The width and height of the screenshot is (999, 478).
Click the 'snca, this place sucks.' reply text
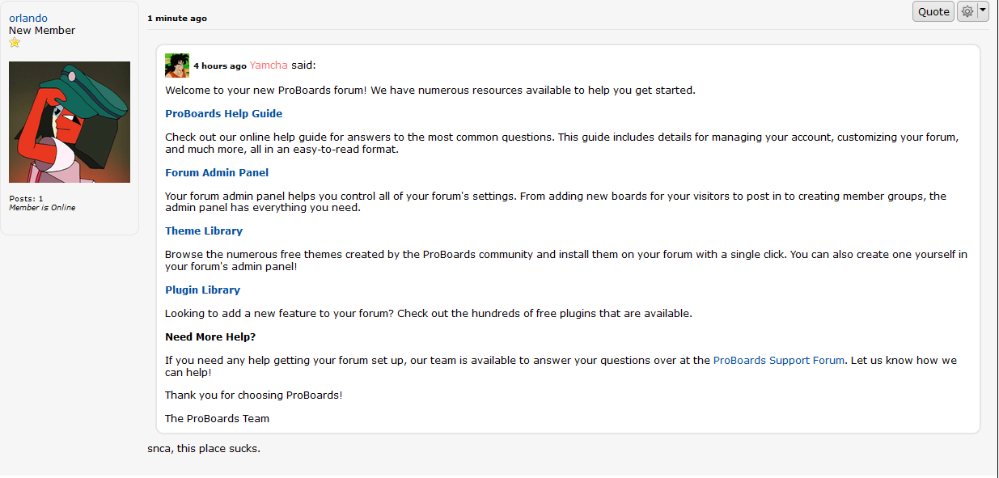[x=204, y=448]
